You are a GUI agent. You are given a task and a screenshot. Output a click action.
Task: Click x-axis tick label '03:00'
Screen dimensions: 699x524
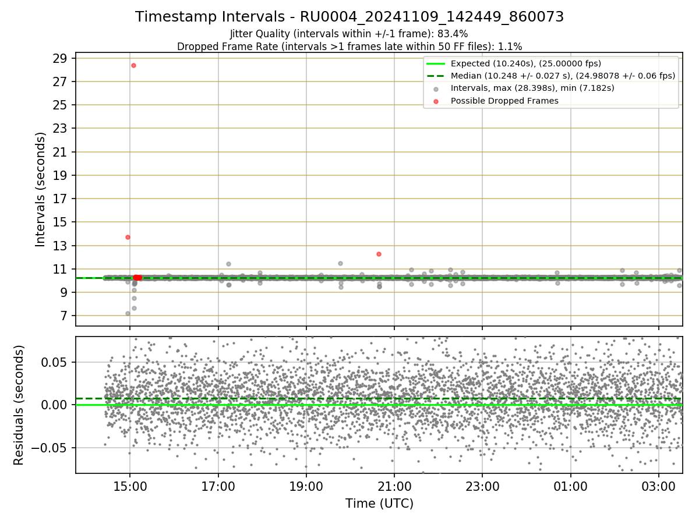click(x=658, y=486)
